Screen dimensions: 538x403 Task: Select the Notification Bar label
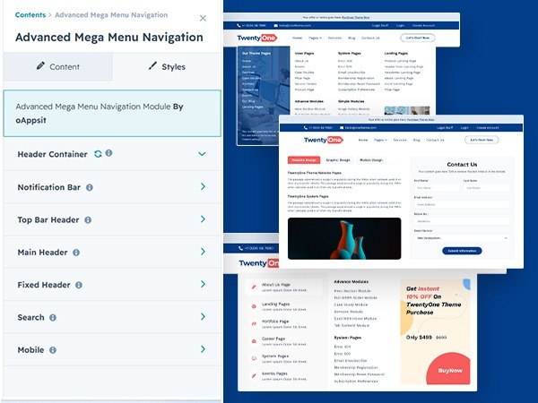coord(49,187)
